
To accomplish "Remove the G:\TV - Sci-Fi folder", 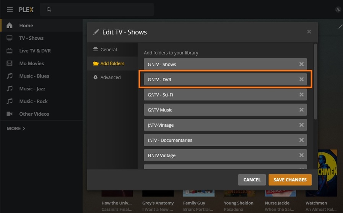I will (301, 95).
